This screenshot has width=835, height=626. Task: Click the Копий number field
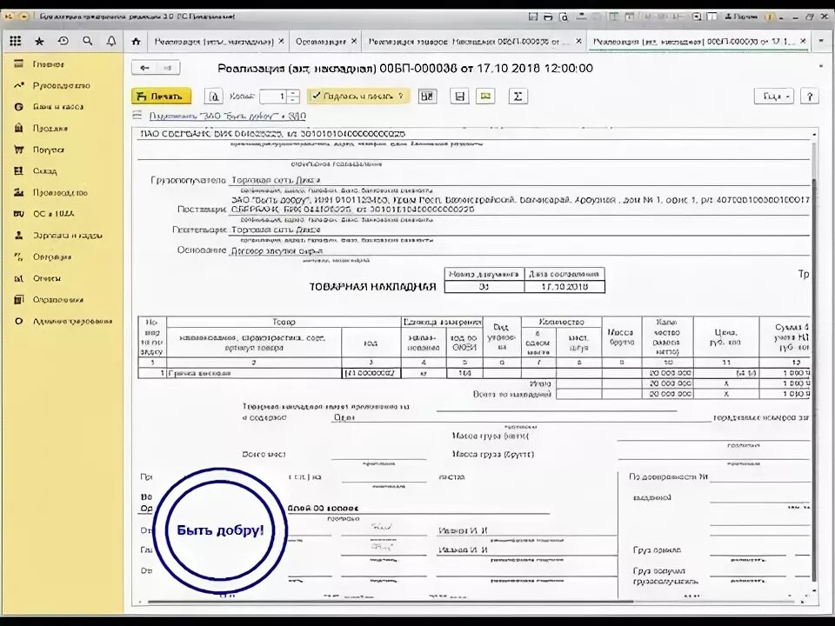coord(273,97)
